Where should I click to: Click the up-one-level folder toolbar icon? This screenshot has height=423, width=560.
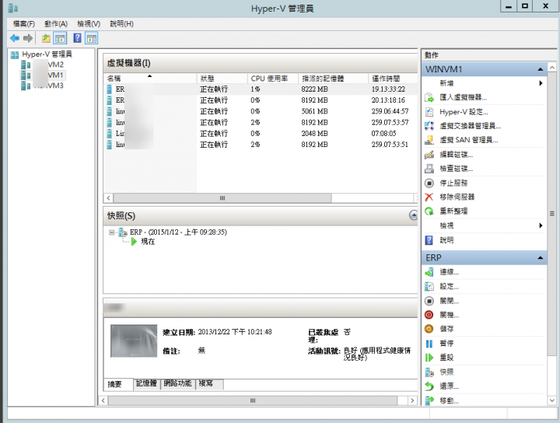point(46,38)
